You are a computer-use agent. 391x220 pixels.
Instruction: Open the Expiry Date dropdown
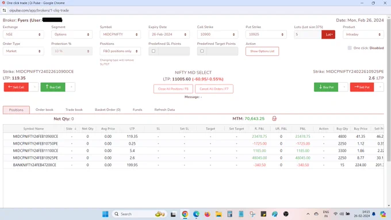(169, 34)
